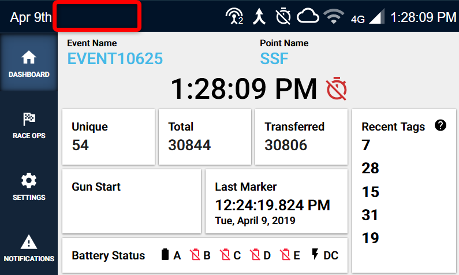Click recent tag 28

[x=370, y=168]
